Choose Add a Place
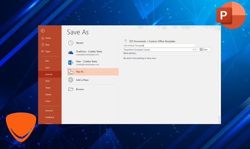 pos(93,80)
